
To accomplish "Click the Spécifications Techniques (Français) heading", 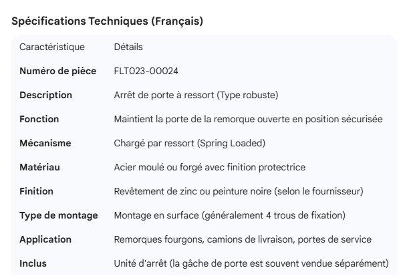I will 108,21.
